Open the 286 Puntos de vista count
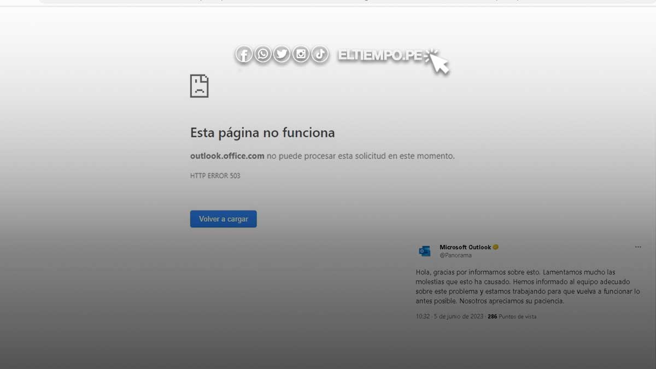The width and height of the screenshot is (656, 369). (x=512, y=317)
